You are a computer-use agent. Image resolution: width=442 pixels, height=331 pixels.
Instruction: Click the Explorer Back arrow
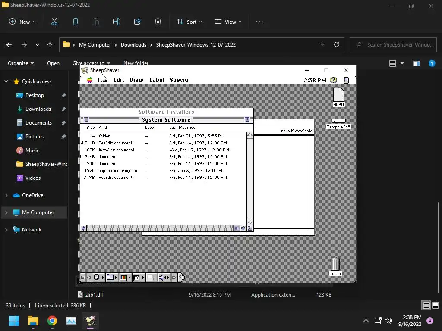(x=9, y=45)
